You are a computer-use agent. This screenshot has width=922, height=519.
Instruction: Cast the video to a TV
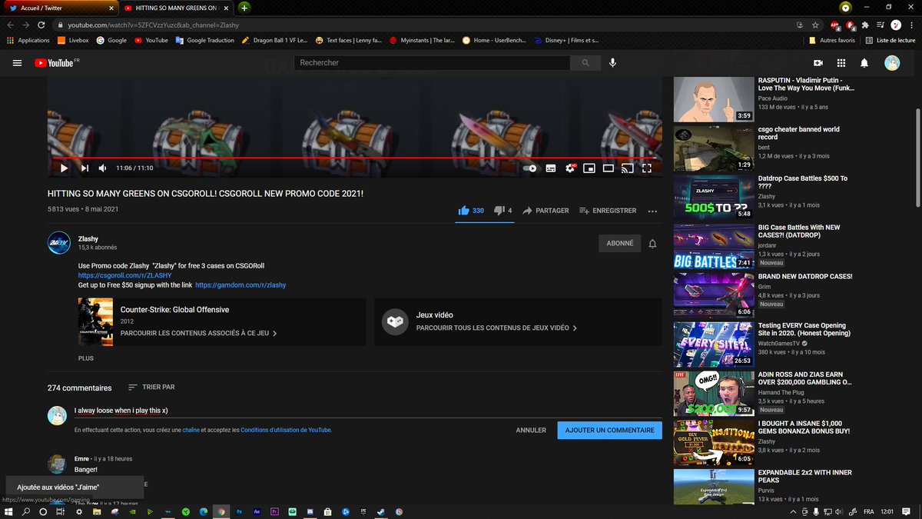628,168
